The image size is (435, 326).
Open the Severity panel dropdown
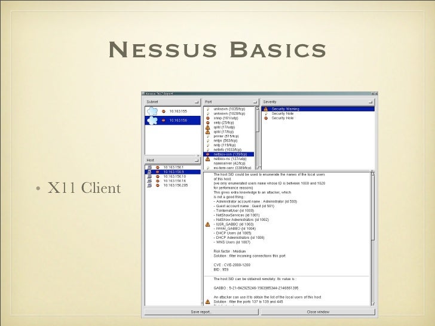tap(370, 102)
